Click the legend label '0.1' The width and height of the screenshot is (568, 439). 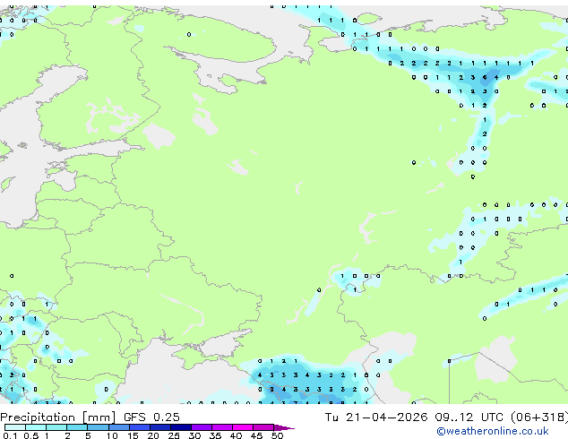(x=10, y=435)
